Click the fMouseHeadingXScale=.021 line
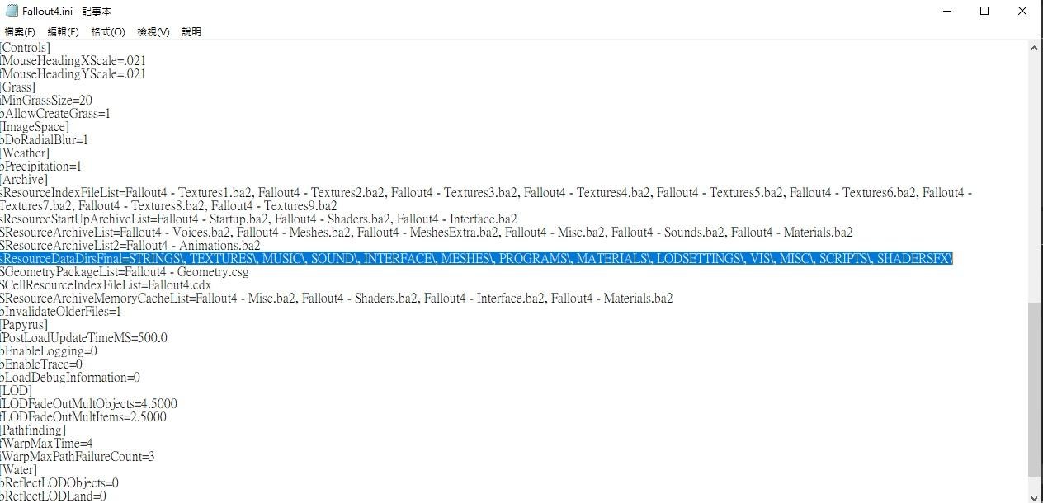Screen dimensions: 1043x503 point(73,61)
